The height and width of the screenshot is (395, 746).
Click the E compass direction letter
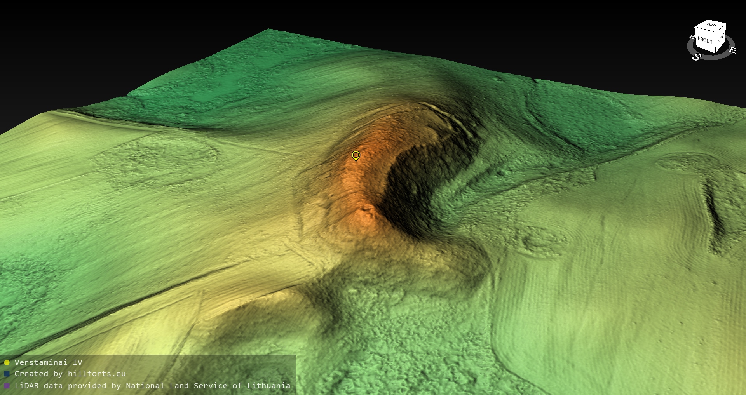pos(732,50)
